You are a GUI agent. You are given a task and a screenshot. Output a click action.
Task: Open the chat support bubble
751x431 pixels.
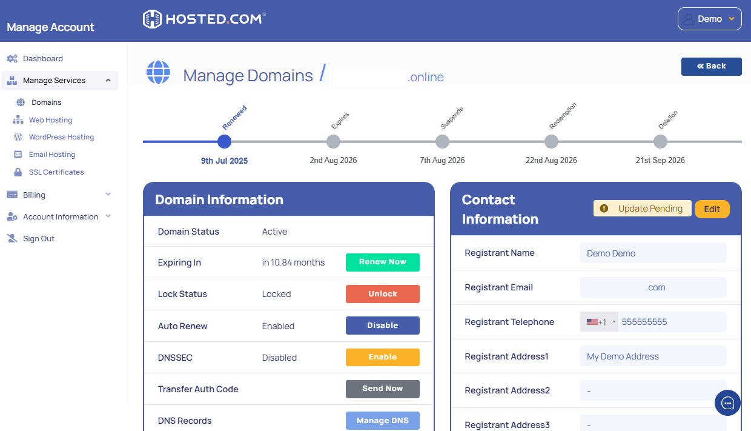tap(727, 403)
